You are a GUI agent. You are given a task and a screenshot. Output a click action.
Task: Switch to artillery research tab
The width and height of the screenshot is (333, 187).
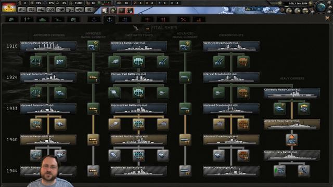tap(58, 20)
